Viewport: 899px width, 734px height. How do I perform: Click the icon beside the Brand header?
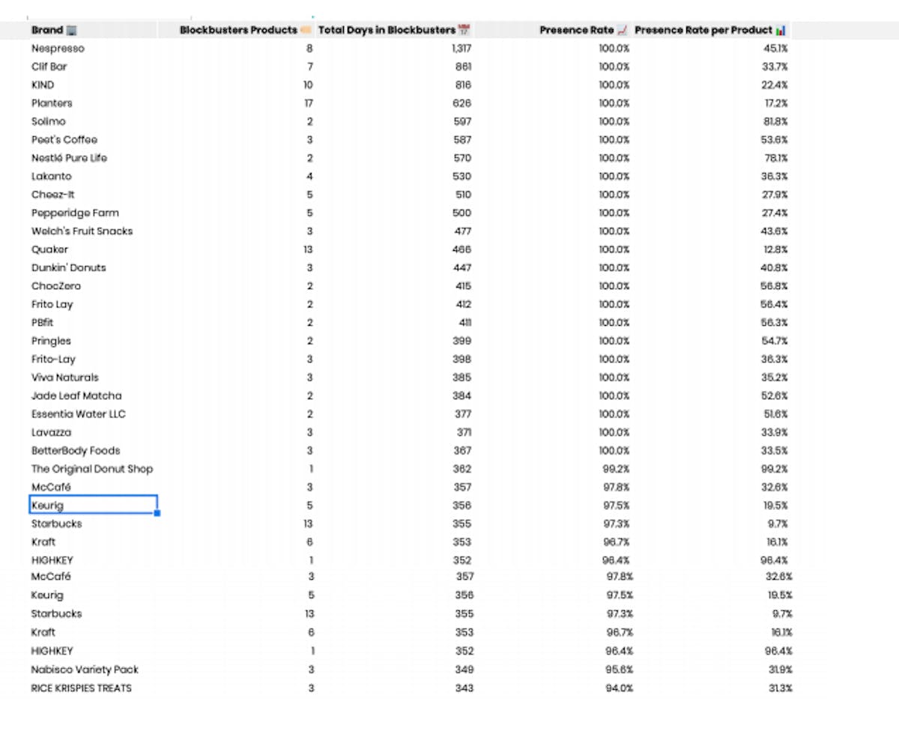tap(72, 31)
